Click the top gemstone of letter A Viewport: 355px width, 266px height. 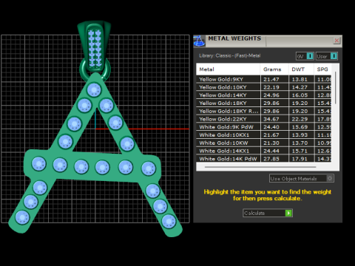tap(94, 89)
